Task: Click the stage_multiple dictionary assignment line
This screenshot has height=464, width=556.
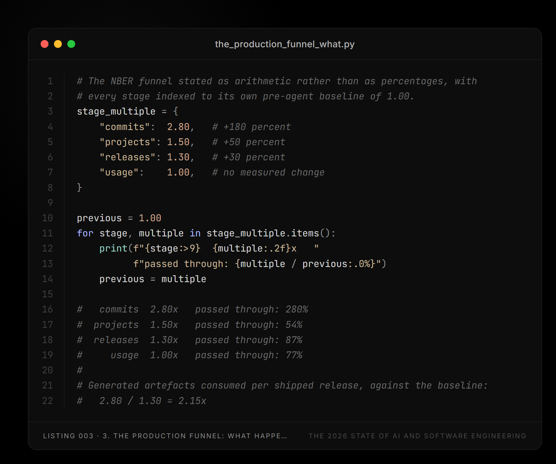Action: (x=128, y=112)
